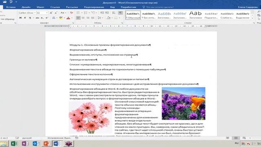This screenshot has height=147, width=261.
Task: Open the Рассылки tab
Action: [72, 7]
